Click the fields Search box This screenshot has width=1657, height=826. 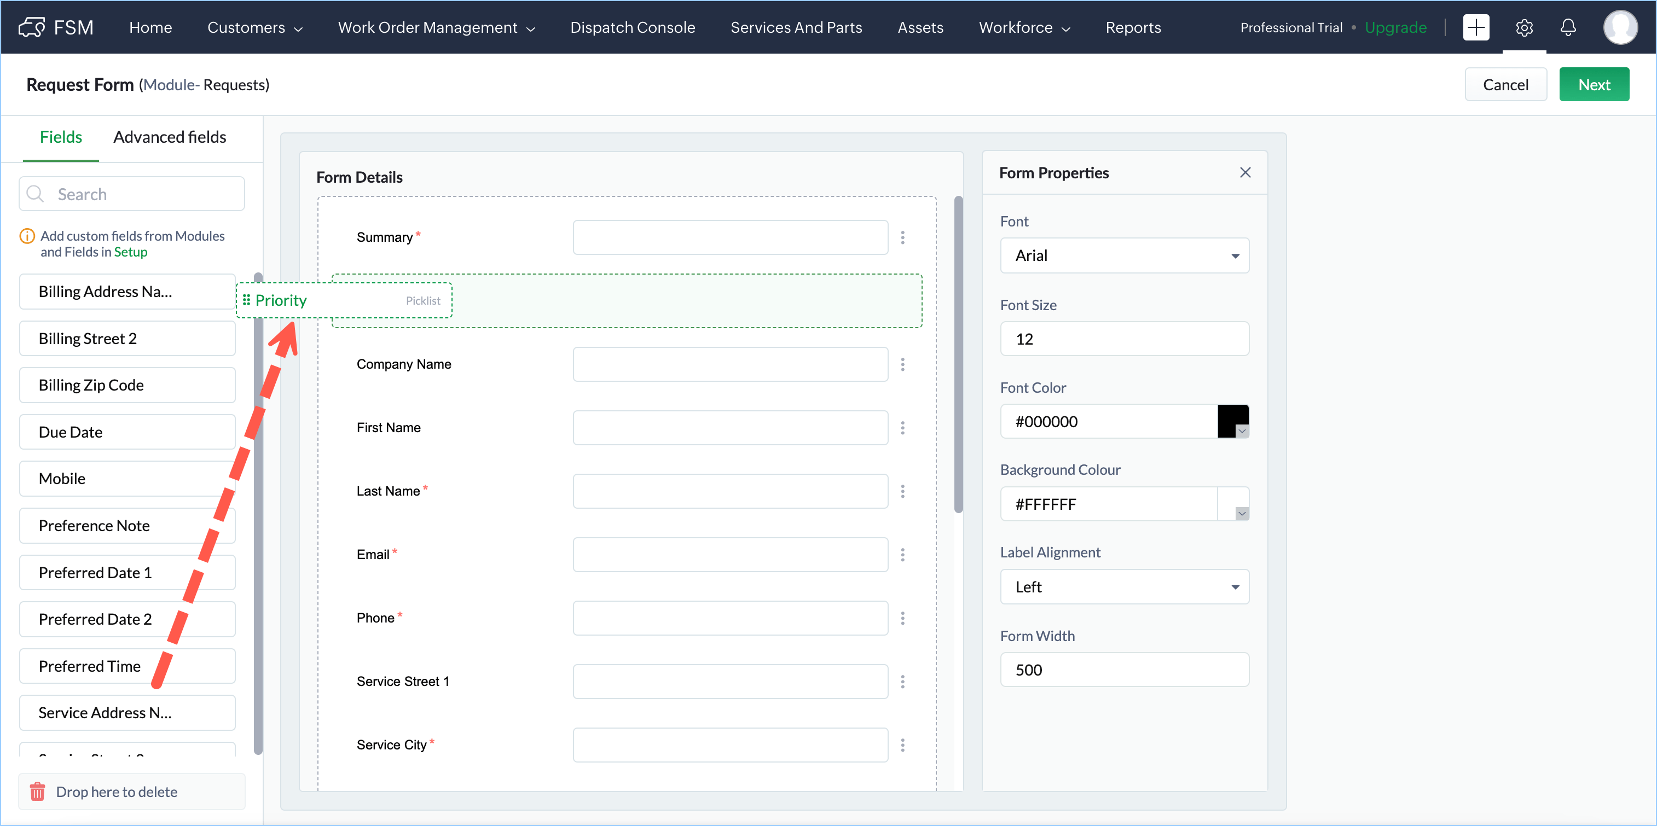point(132,194)
